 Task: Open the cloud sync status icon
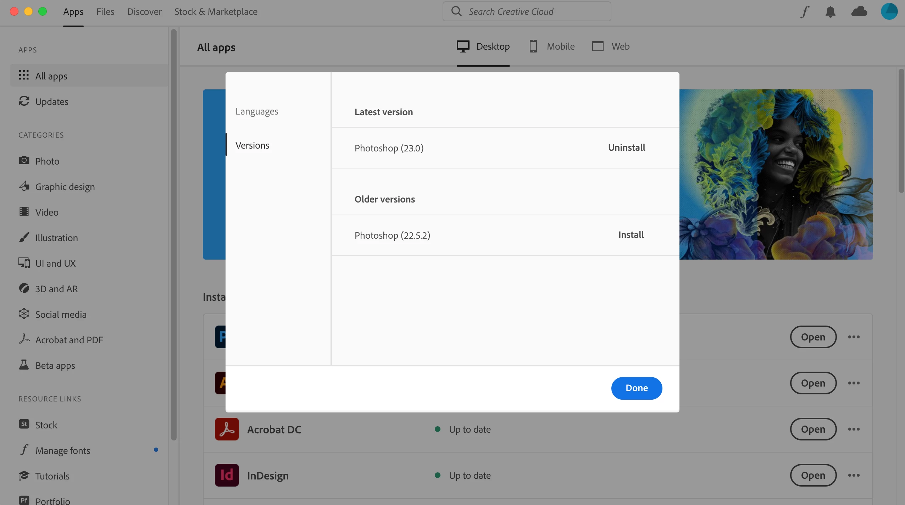pos(859,12)
